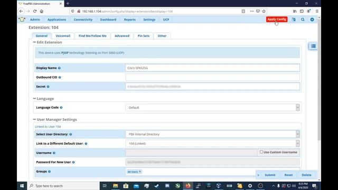This screenshot has height=190, width=338.
Task: Remove the All Users group tag
Action: coord(140,172)
